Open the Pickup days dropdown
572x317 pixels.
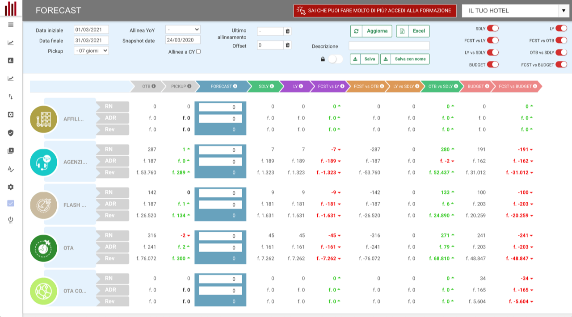click(91, 51)
